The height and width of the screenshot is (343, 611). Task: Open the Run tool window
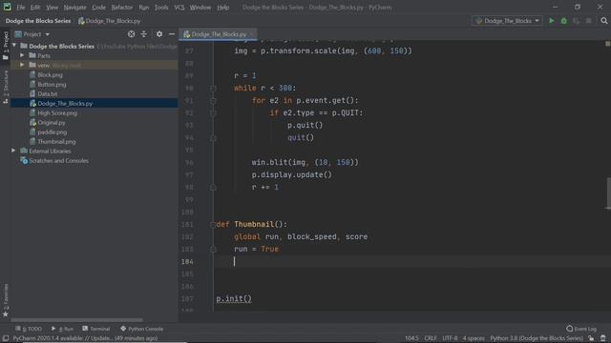62,329
